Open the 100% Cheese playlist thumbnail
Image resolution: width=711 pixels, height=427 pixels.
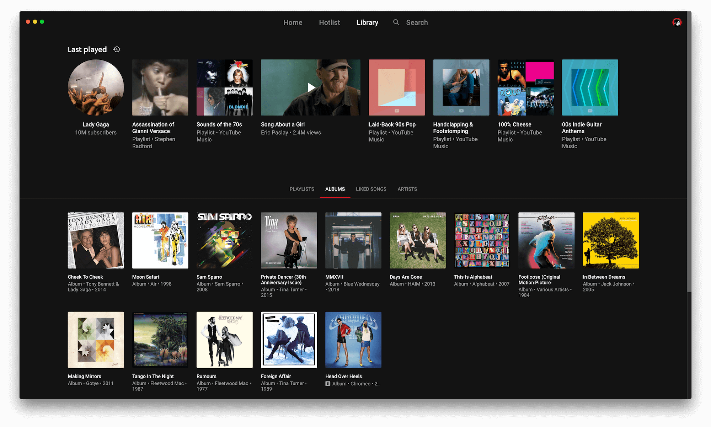(525, 87)
